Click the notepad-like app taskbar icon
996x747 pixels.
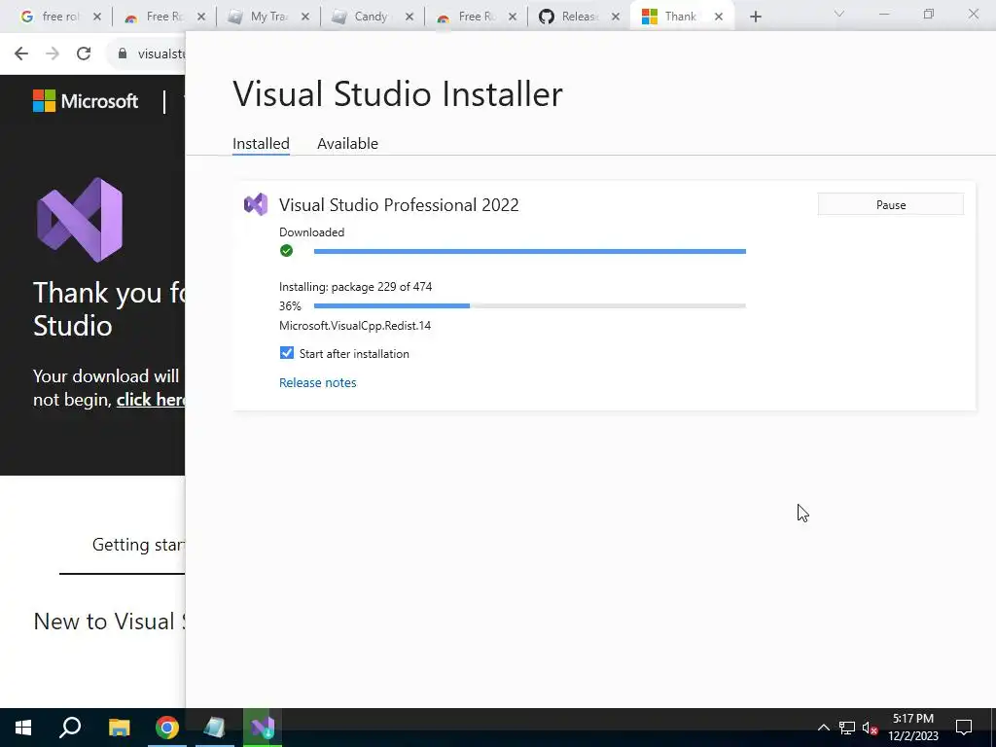coord(215,728)
